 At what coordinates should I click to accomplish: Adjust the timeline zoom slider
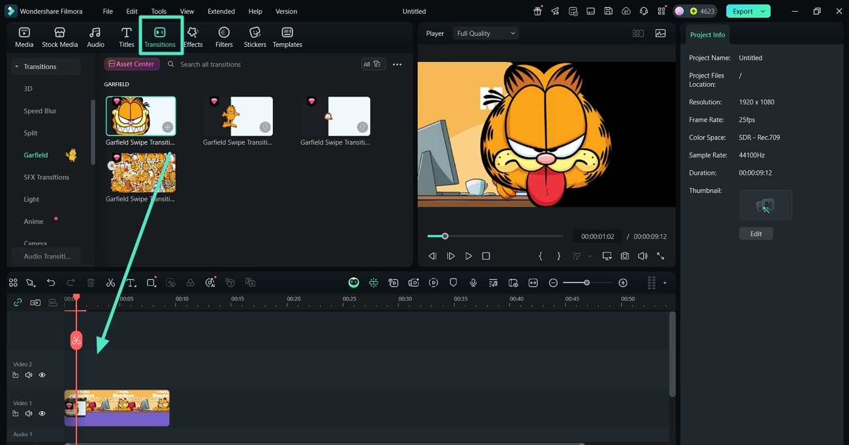tap(587, 283)
